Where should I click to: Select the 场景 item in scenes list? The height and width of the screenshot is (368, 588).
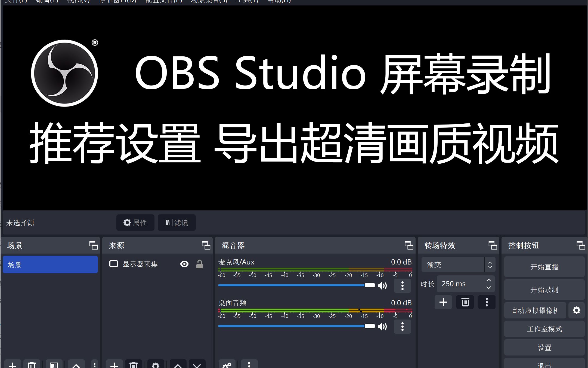[x=50, y=264]
